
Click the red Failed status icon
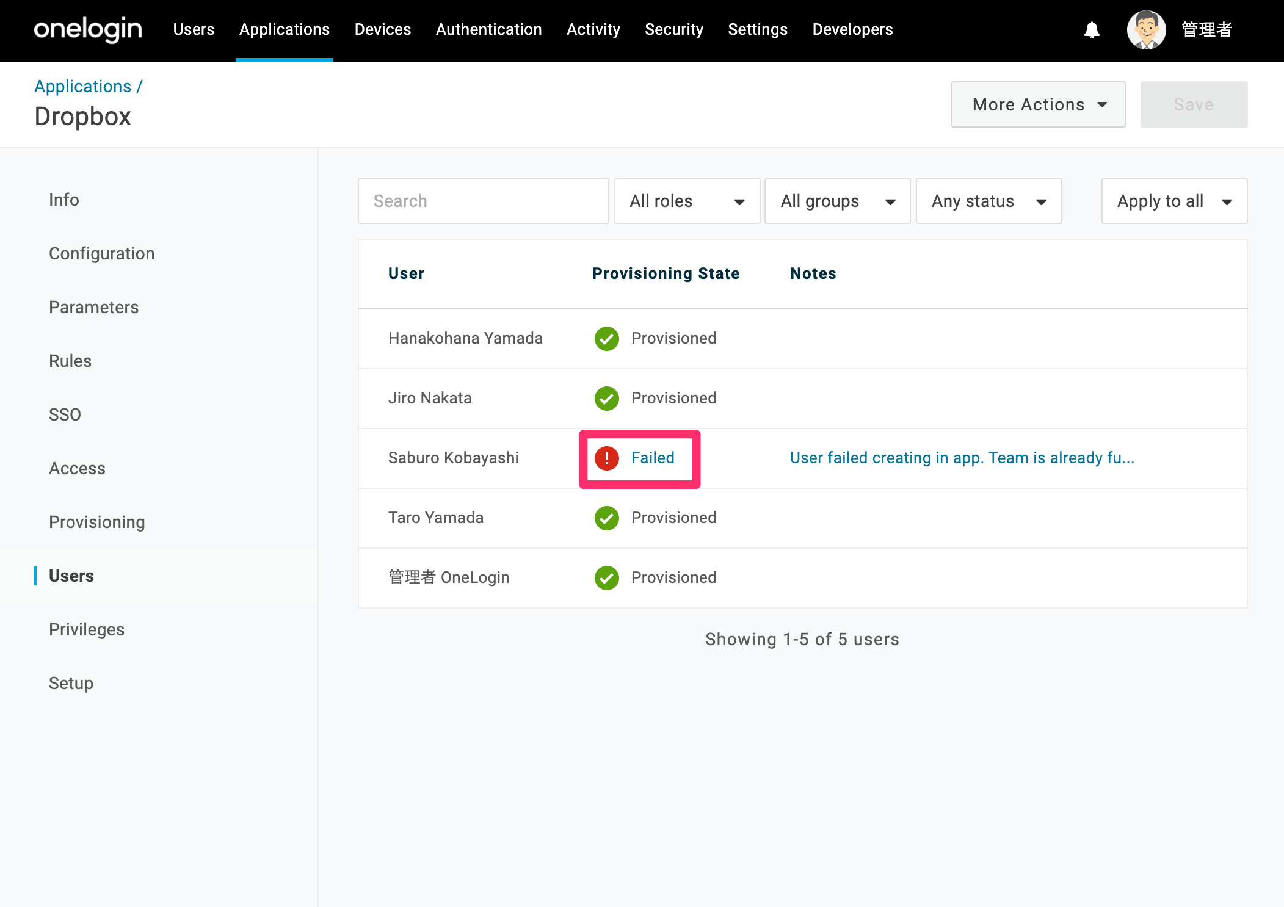(x=607, y=458)
